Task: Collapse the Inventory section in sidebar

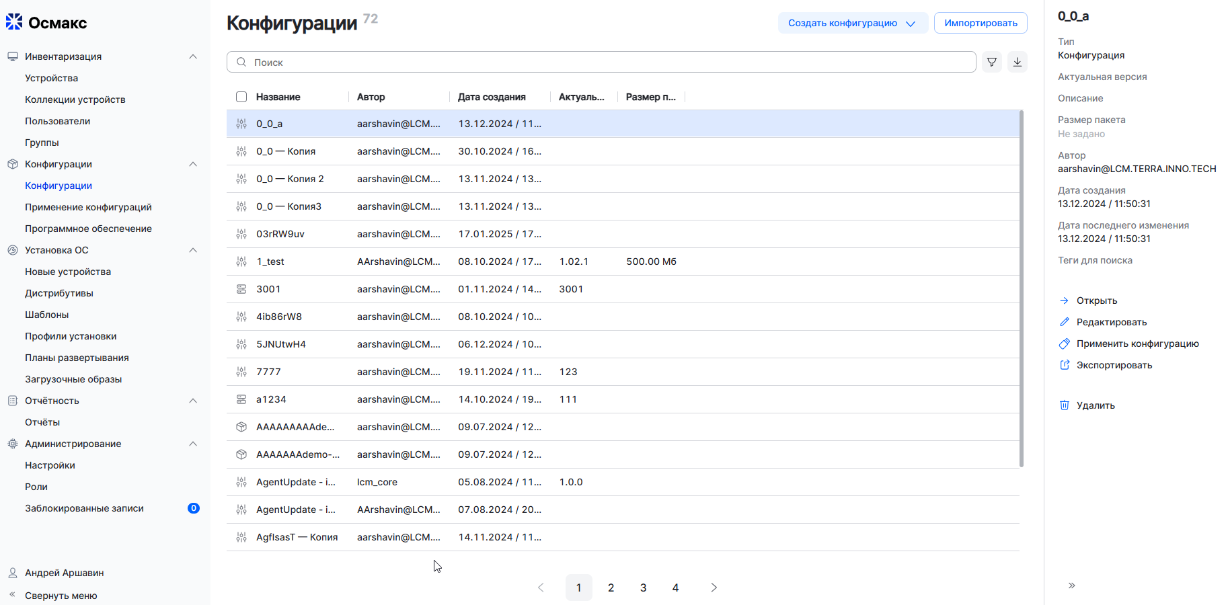Action: pyautogui.click(x=193, y=56)
